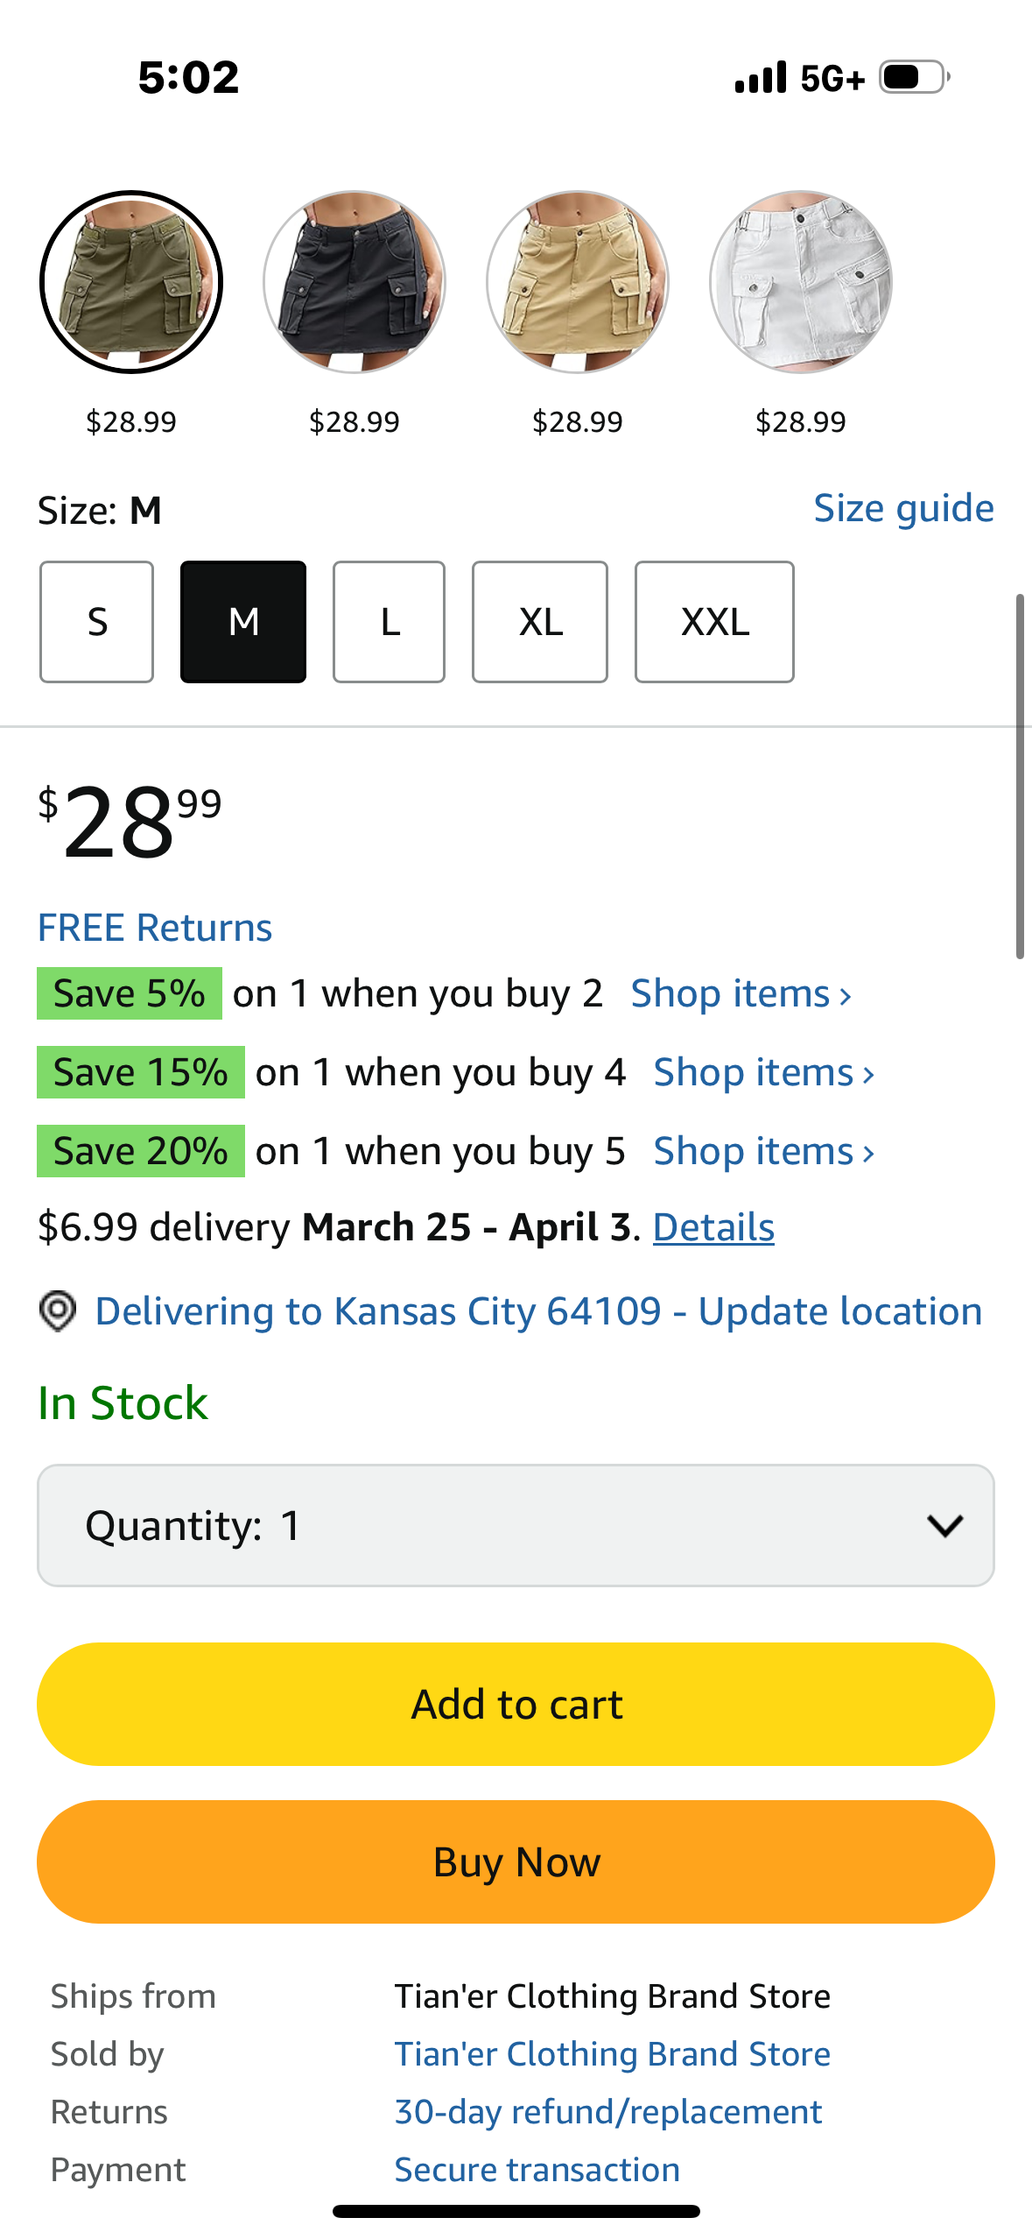
Task: Tap the Buy Now button
Action: (x=516, y=1861)
